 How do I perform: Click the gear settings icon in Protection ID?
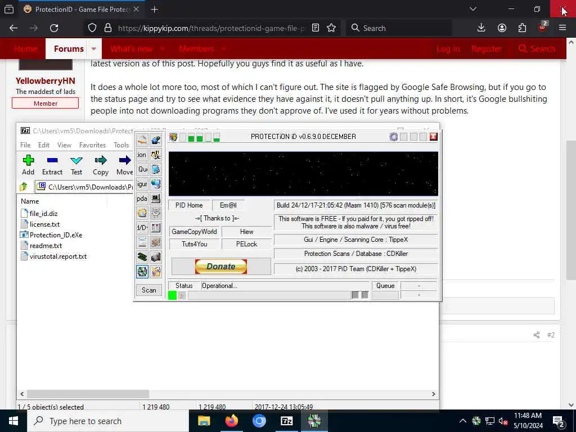(393, 137)
